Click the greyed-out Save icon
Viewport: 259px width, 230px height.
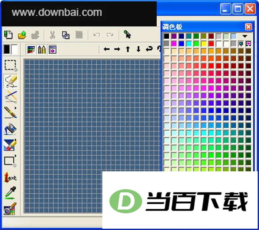[x=35, y=35]
